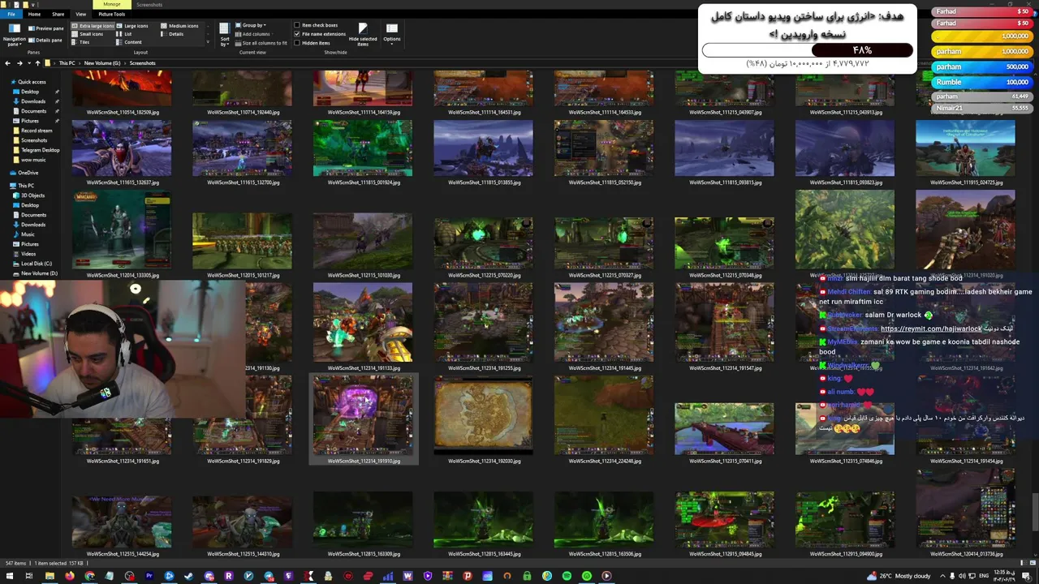
Task: Go back with the Back arrow
Action: (7, 63)
